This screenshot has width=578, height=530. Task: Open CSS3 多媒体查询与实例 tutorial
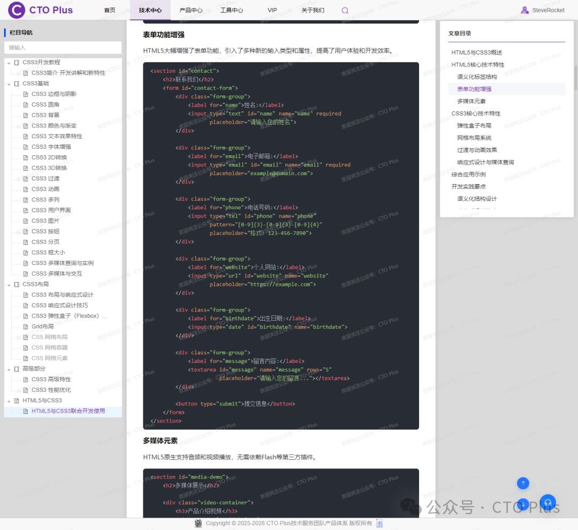click(63, 263)
